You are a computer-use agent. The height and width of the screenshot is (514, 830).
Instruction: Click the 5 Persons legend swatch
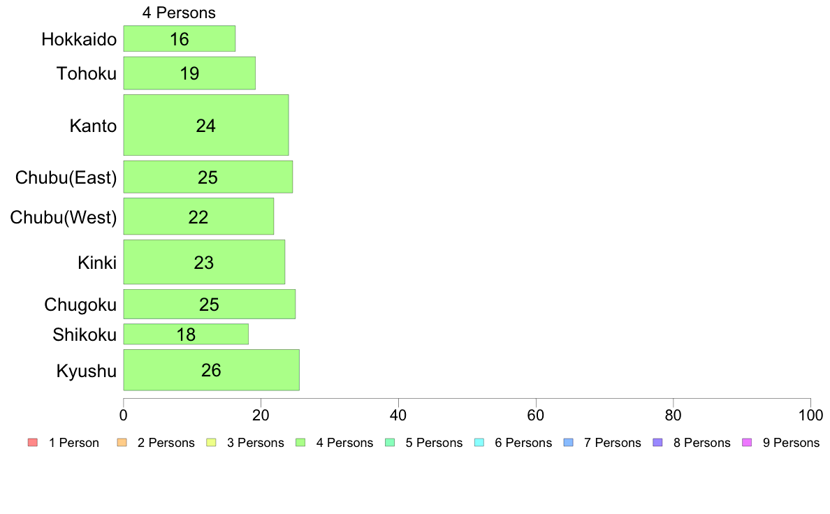coord(390,443)
